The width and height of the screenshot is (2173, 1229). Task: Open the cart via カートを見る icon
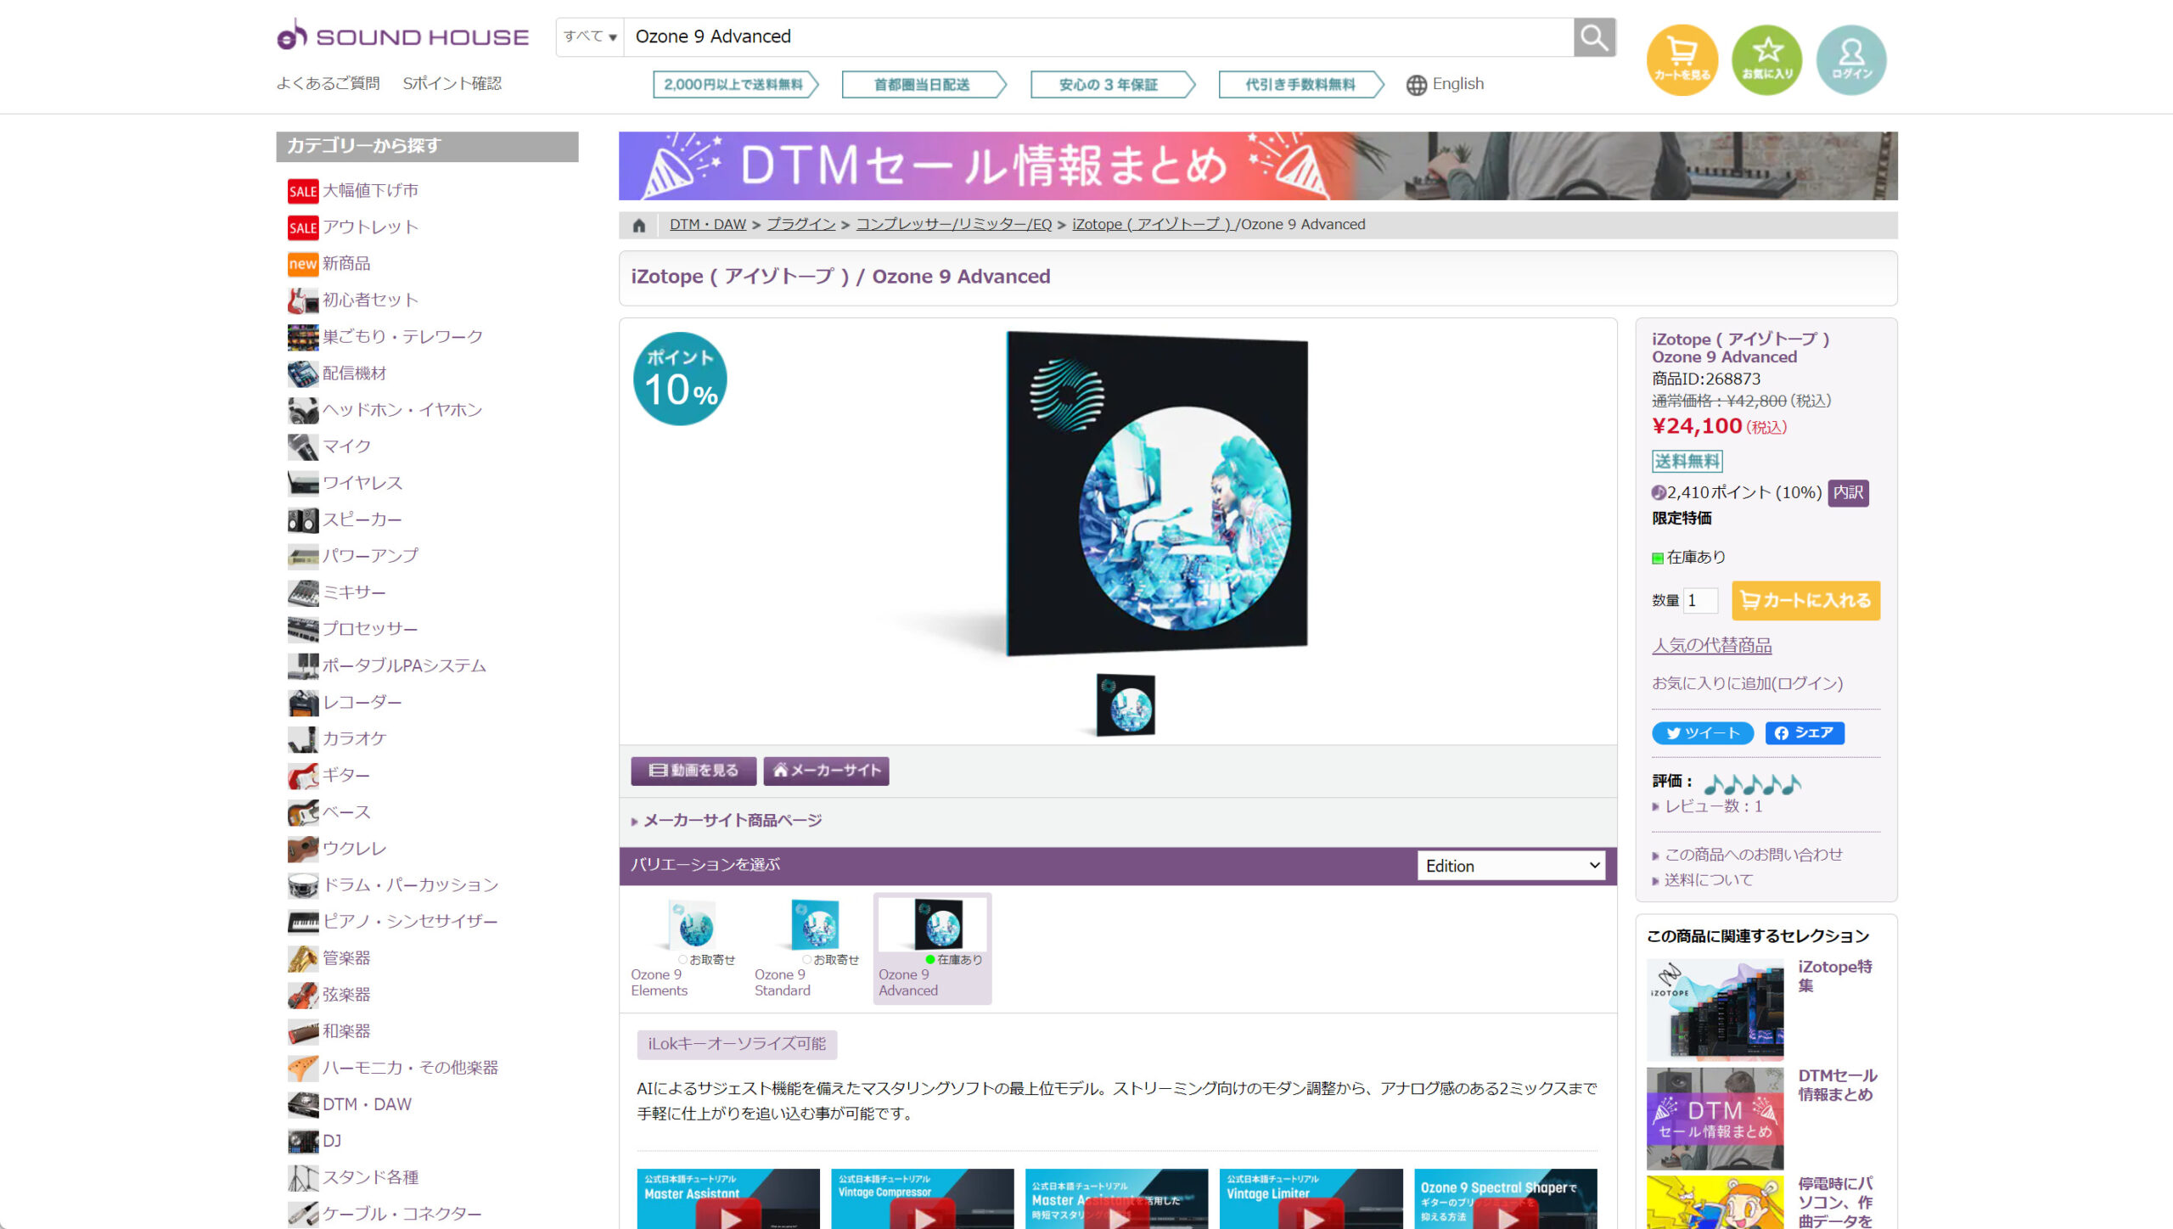tap(1682, 59)
